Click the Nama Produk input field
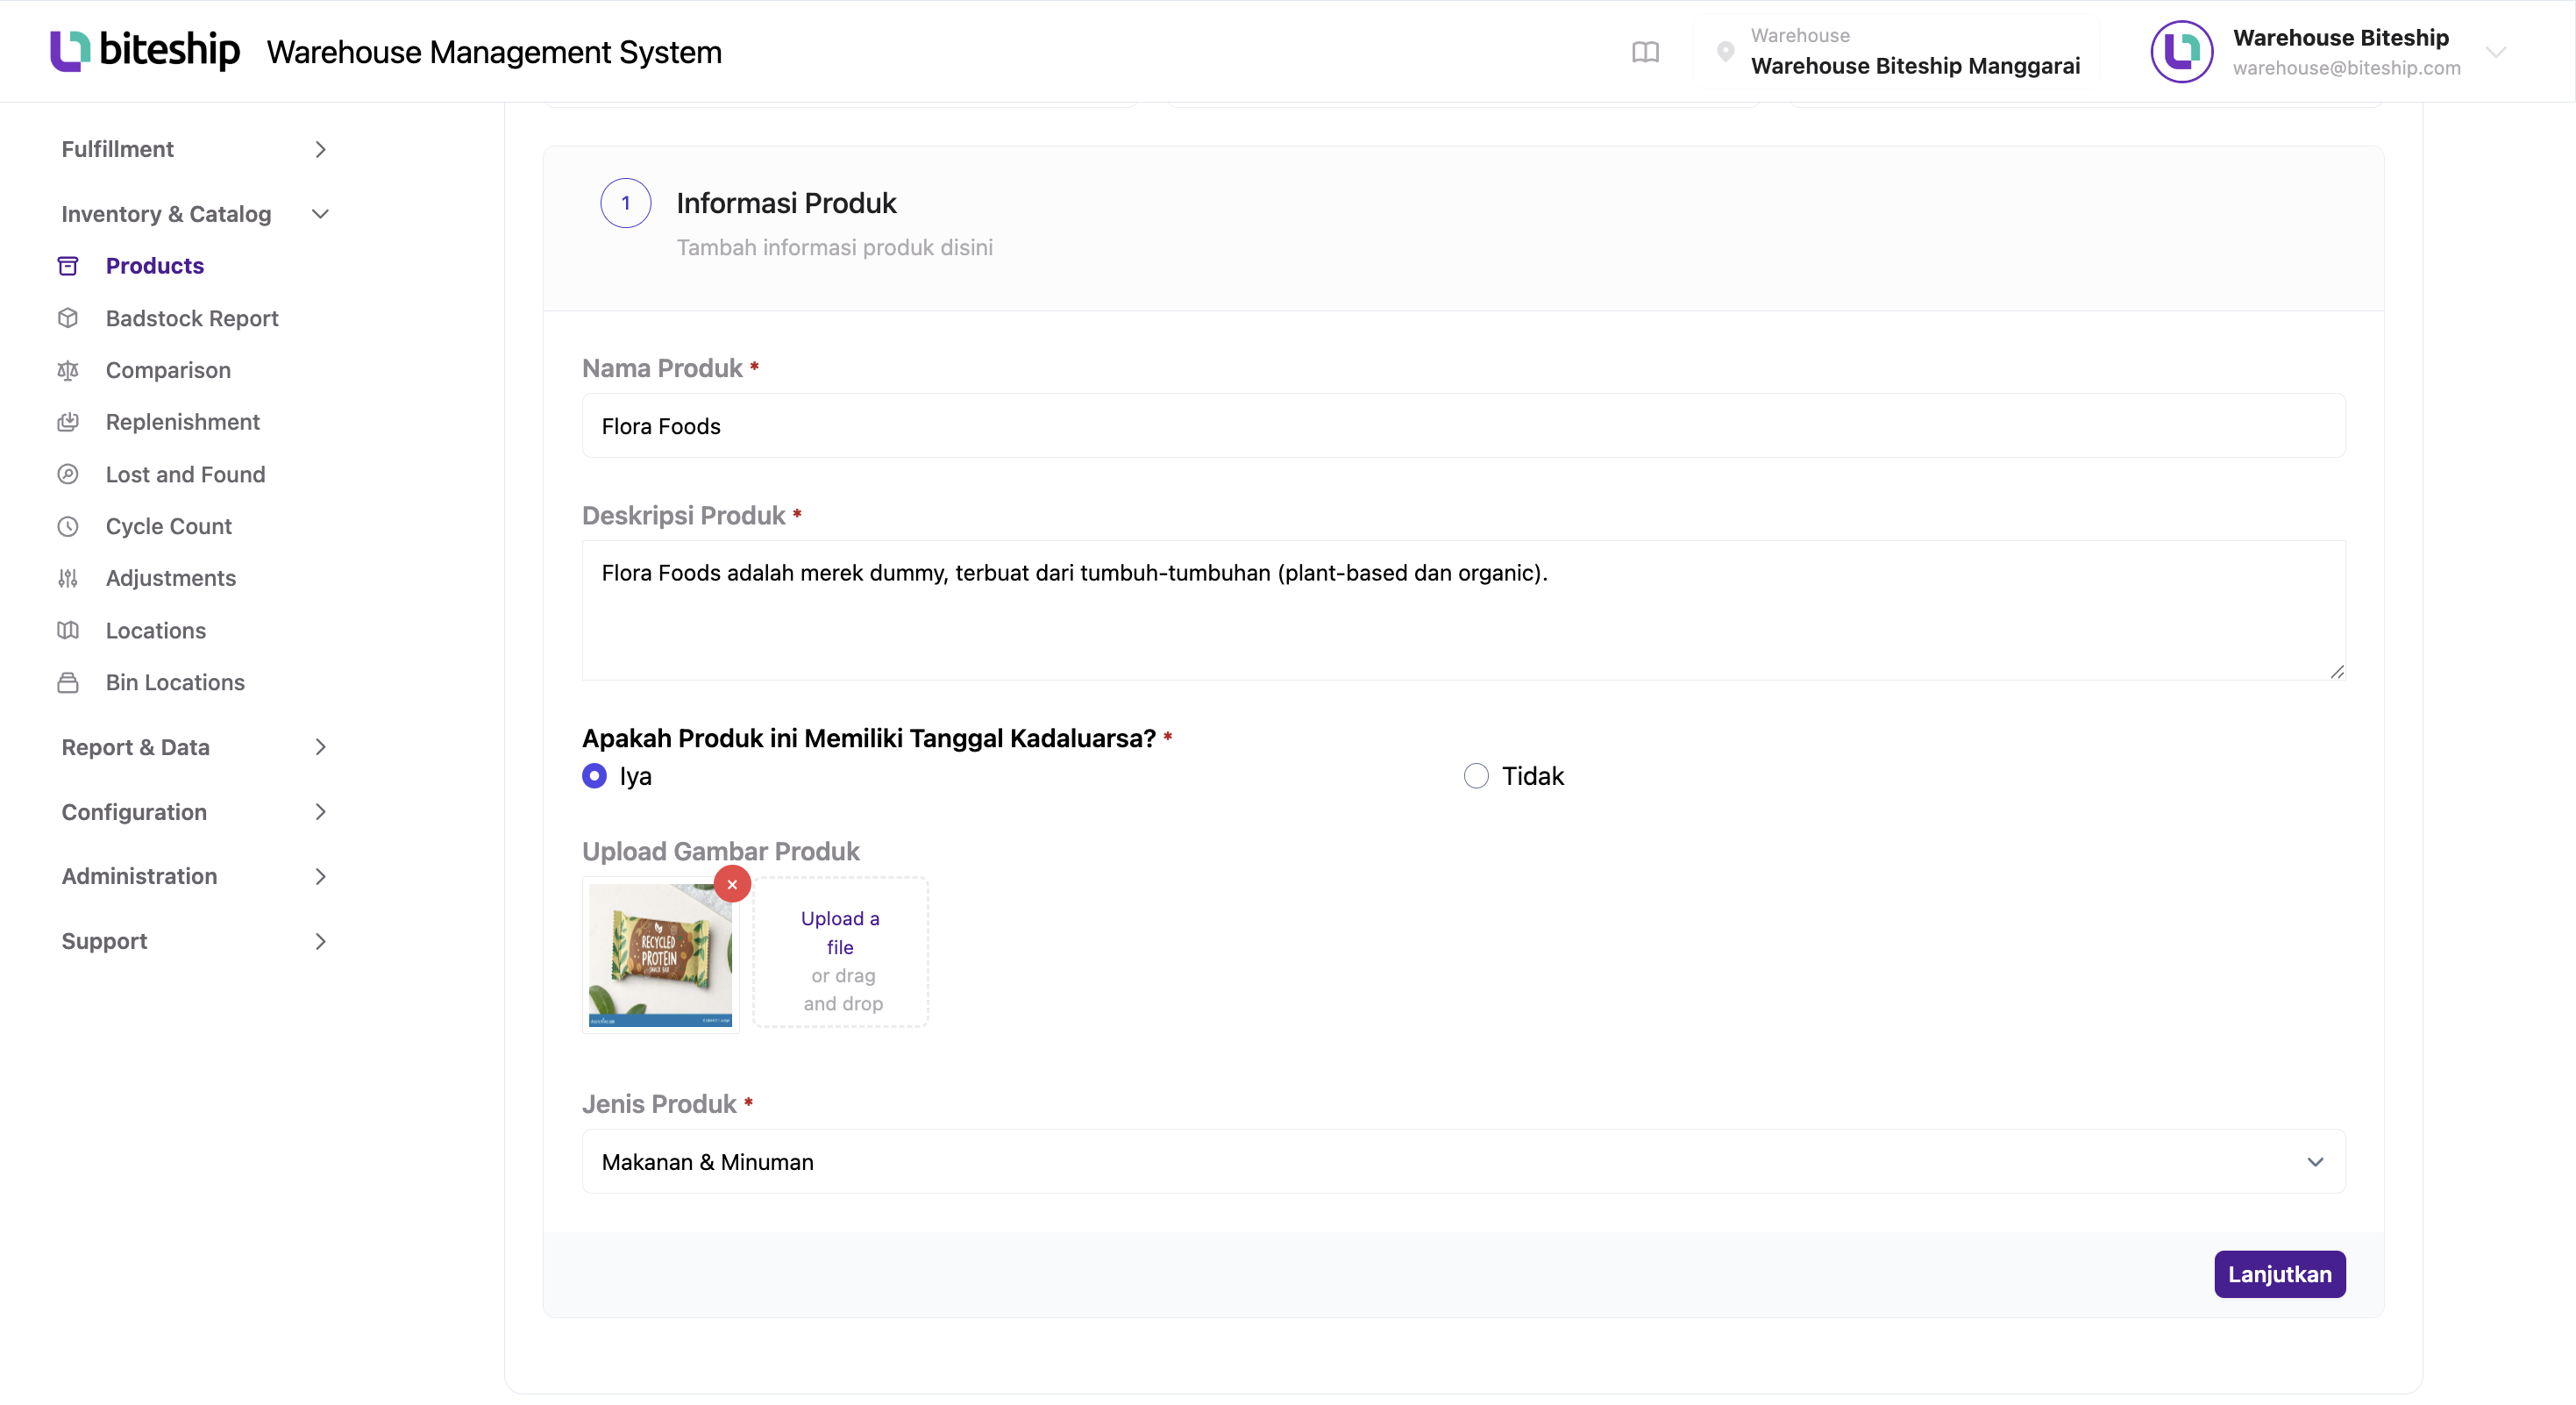The height and width of the screenshot is (1405, 2576). pos(1464,426)
